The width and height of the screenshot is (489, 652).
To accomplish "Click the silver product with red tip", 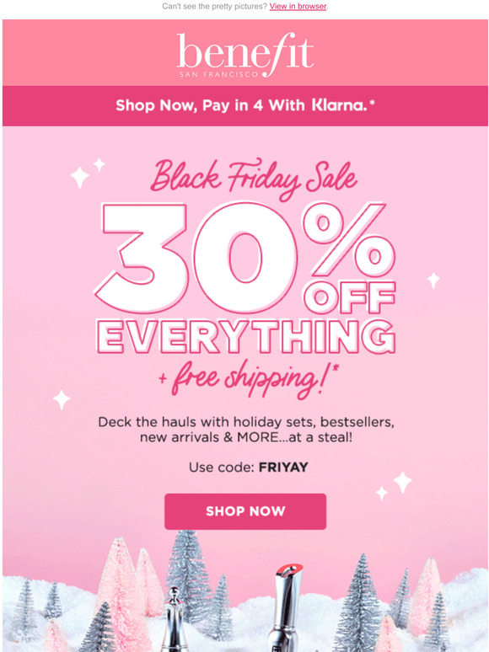I will 287,607.
